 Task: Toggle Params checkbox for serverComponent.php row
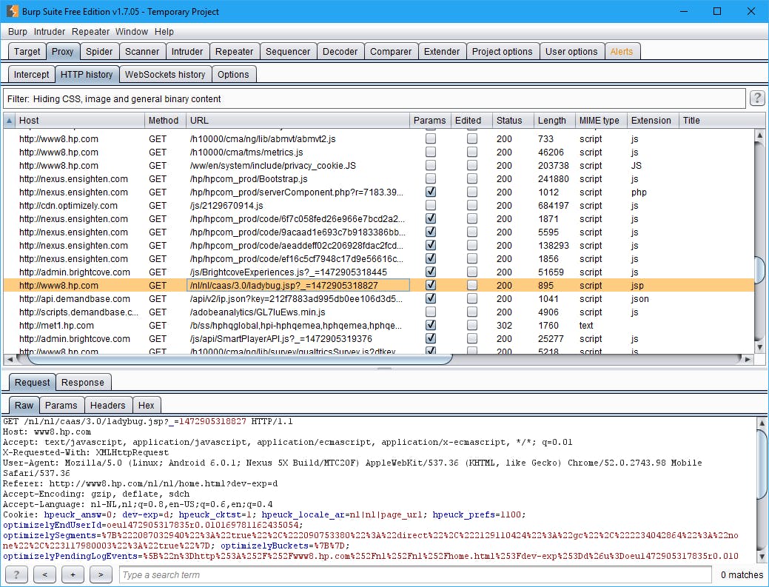point(430,192)
